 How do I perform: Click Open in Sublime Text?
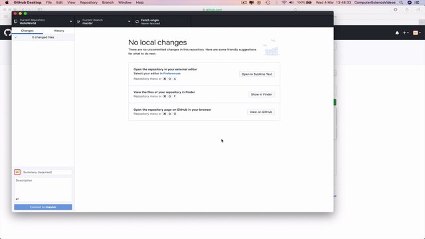tap(257, 74)
